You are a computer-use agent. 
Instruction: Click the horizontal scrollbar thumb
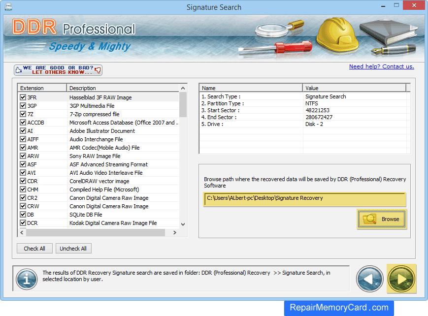click(x=96, y=232)
